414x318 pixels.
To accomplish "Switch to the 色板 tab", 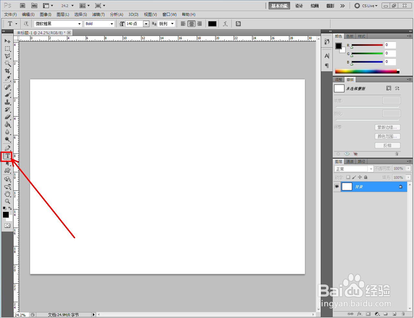I will 350,36.
